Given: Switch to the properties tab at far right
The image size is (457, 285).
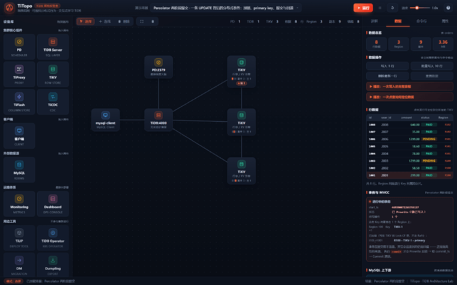Looking at the screenshot, I should point(445,21).
